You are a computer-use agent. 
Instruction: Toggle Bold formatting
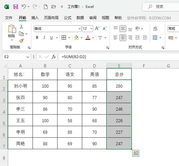[x=37, y=38]
